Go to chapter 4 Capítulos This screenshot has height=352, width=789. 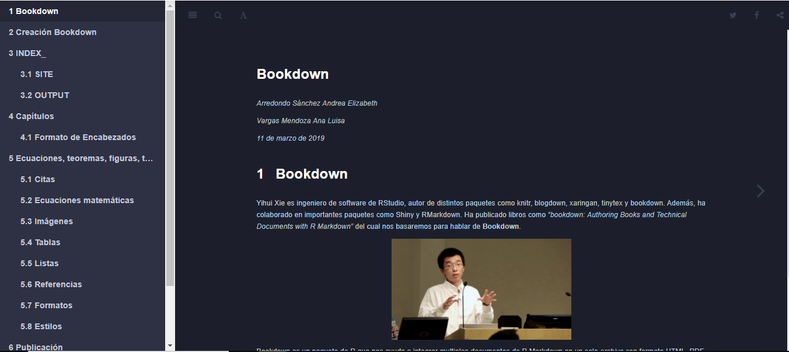[x=32, y=116]
